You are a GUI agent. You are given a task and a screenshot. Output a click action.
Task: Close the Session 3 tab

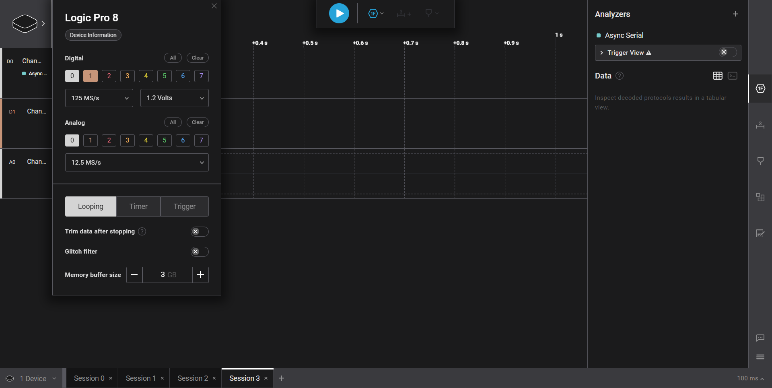point(266,378)
